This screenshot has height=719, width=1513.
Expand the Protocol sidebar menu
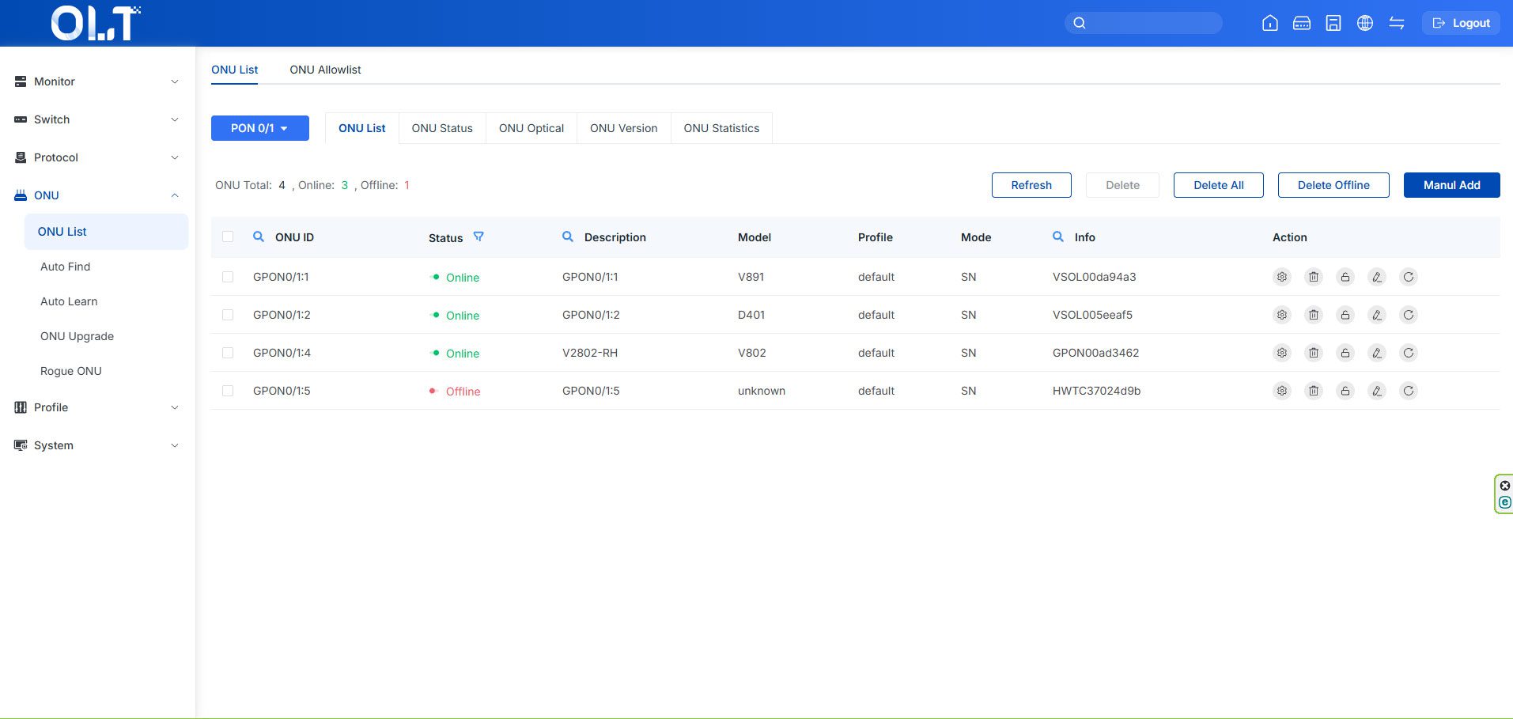(97, 157)
